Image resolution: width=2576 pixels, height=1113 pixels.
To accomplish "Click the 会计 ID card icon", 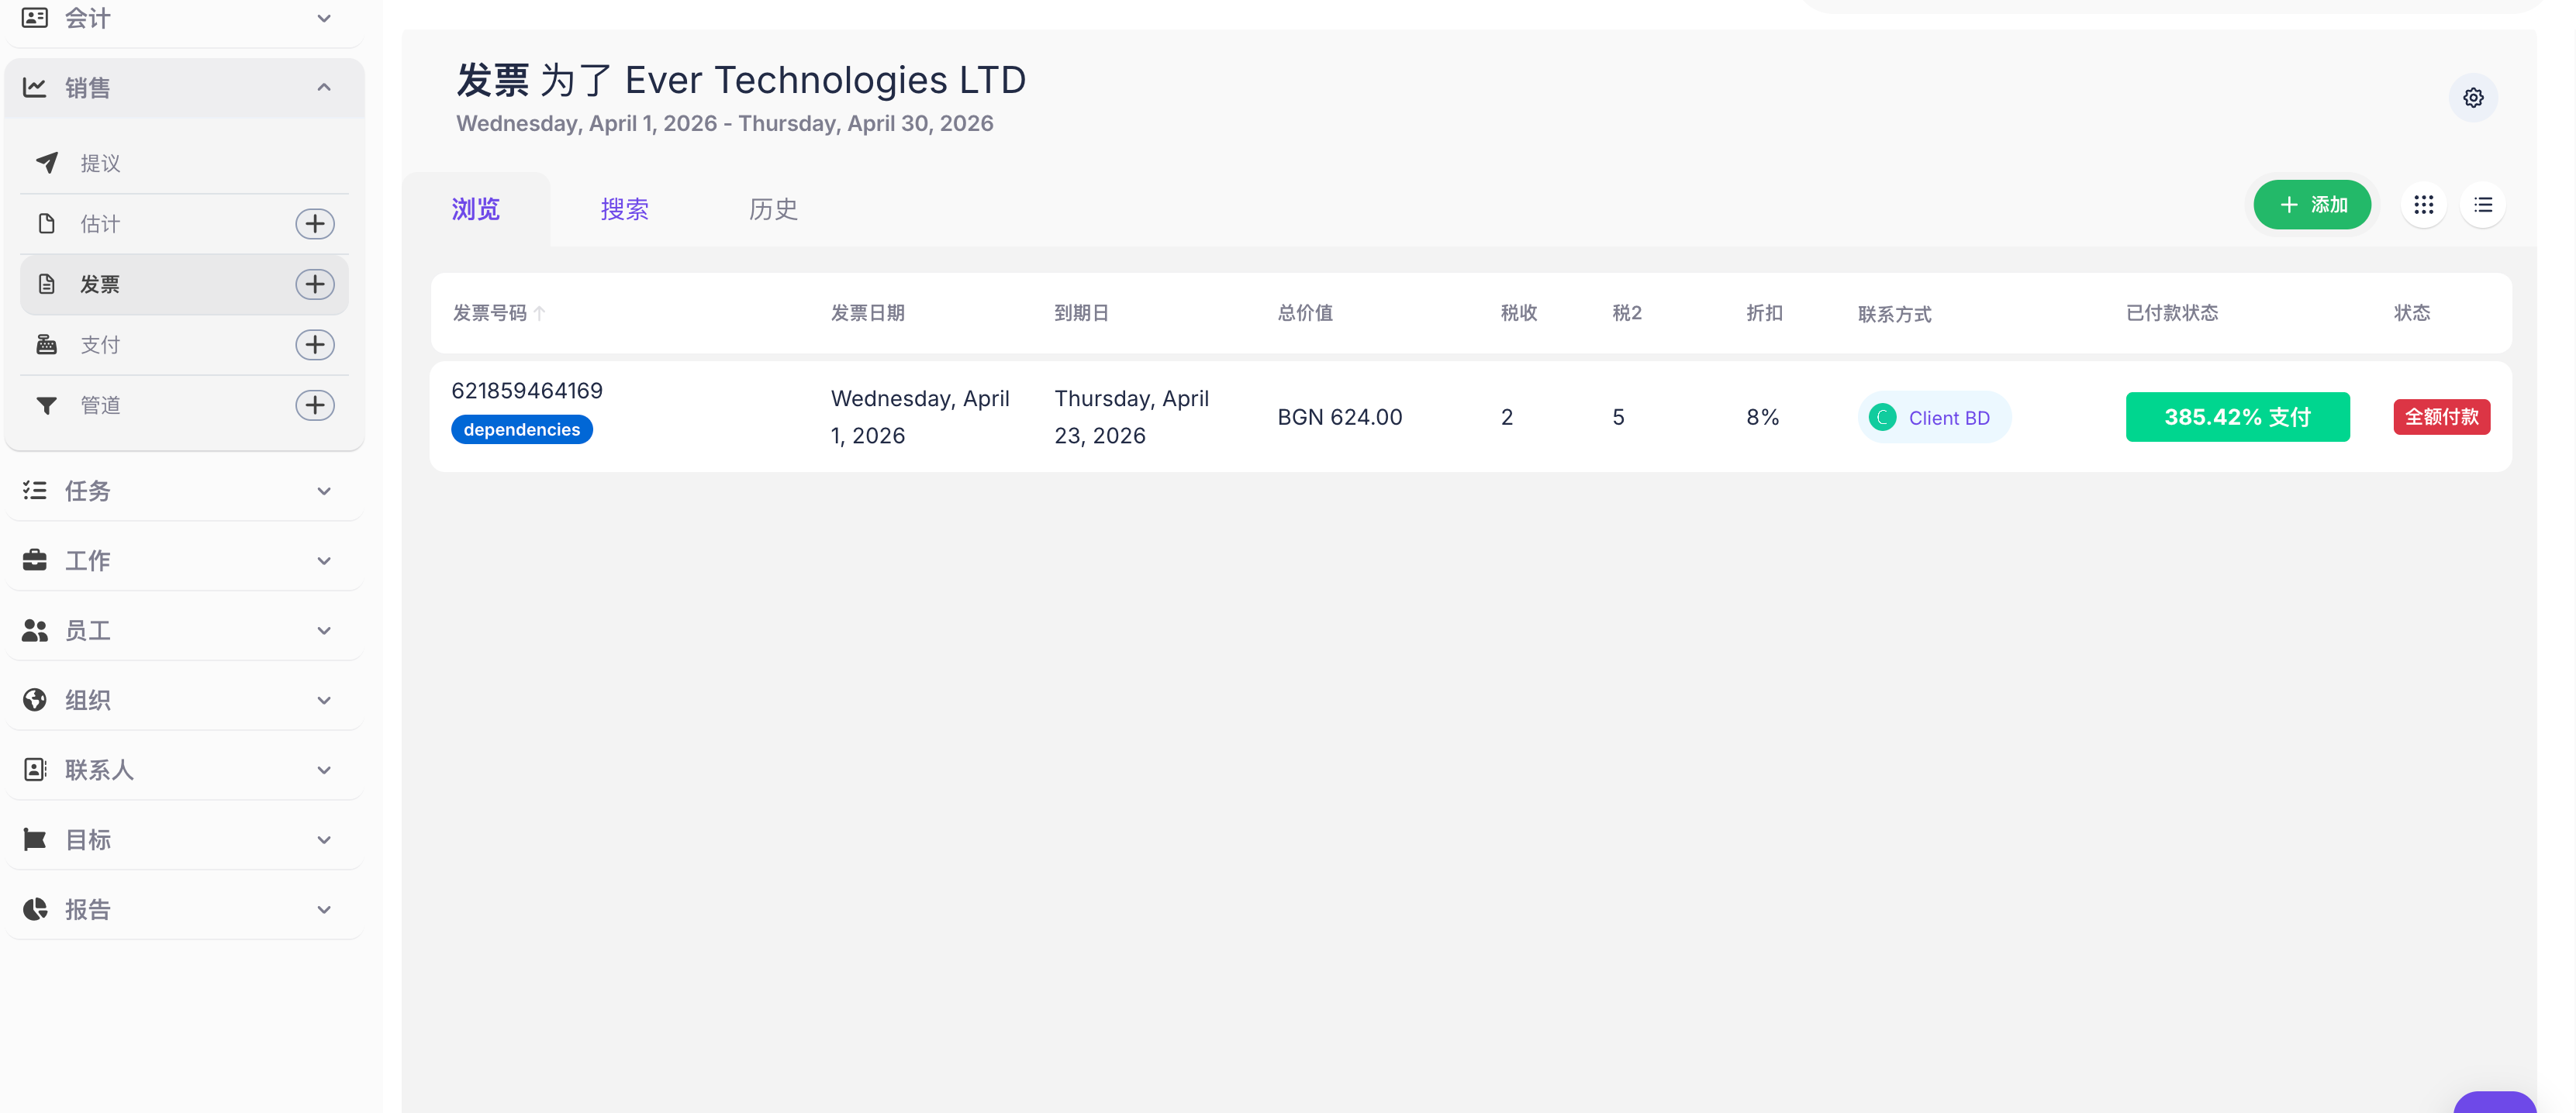I will click(x=35, y=18).
